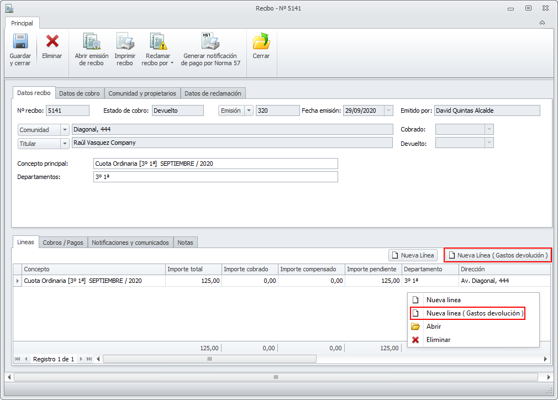Expand the Reclamar recibo por dropdown arrow
This screenshot has height=400, width=558.
(x=172, y=63)
